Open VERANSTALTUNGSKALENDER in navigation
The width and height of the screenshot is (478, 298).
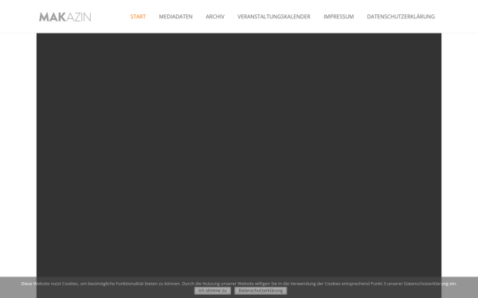click(x=274, y=17)
